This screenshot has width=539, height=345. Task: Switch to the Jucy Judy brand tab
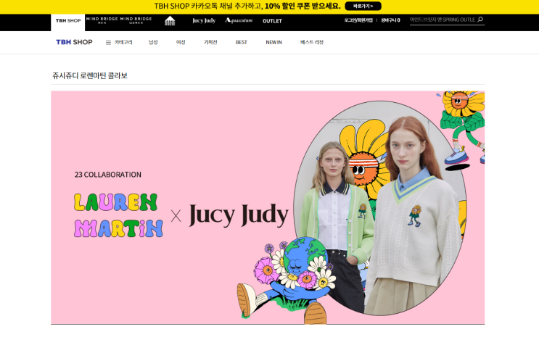tap(204, 21)
